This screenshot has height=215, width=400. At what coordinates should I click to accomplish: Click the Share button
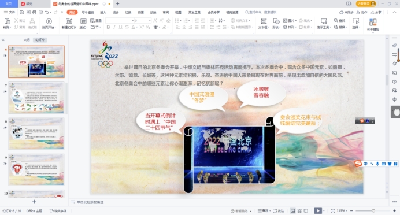tap(376, 12)
